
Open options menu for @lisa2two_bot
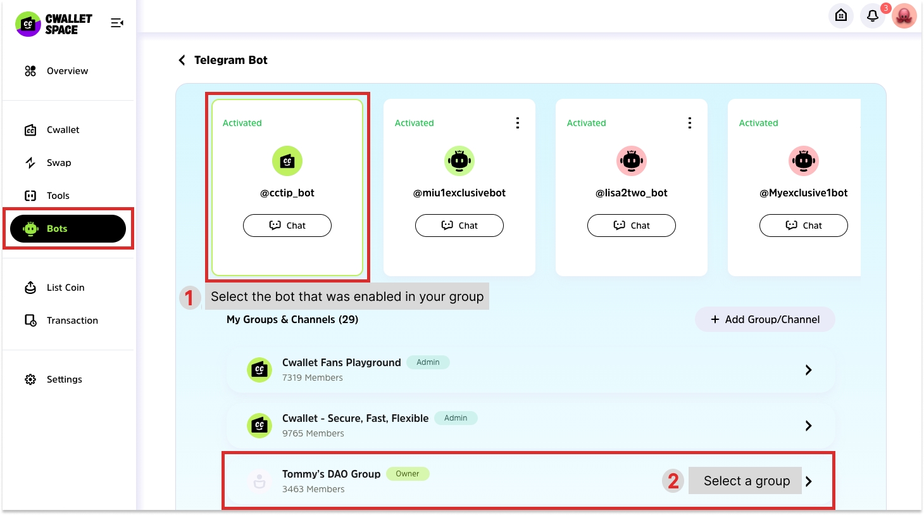[x=690, y=123]
